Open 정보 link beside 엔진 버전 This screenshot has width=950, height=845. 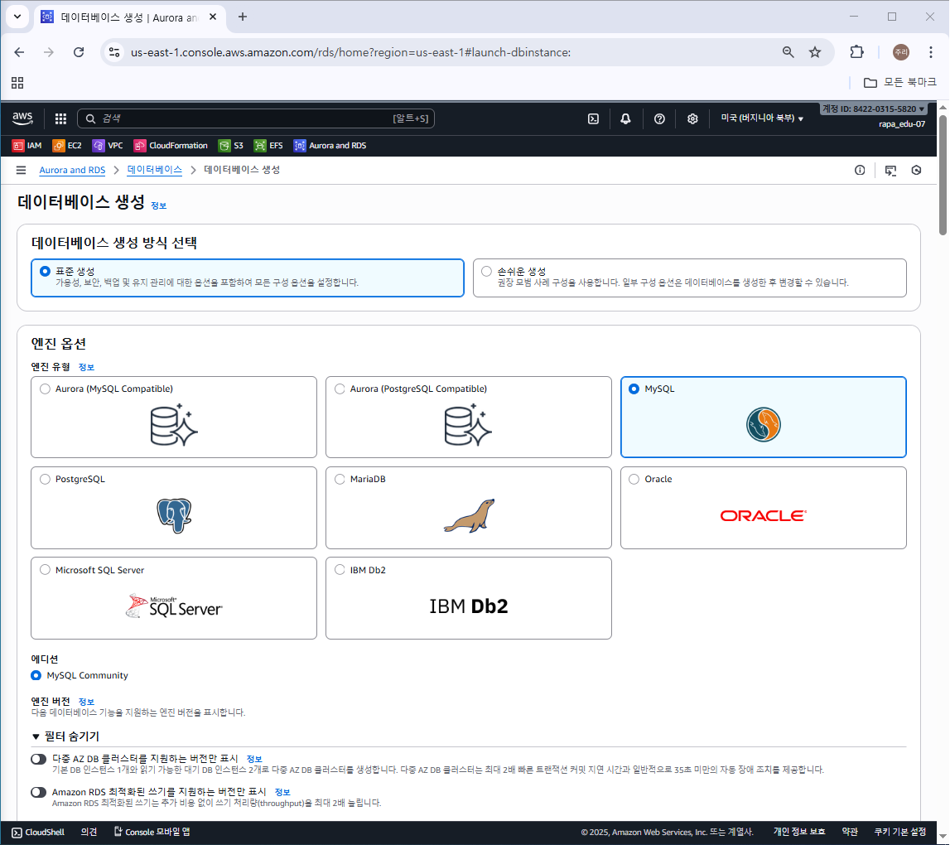point(87,702)
